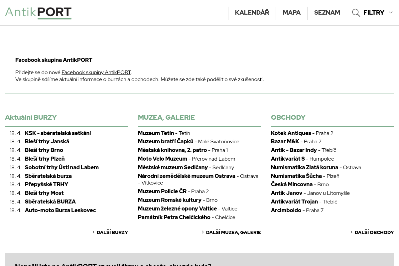The width and height of the screenshot is (399, 266).
Task: Click the DALŠÍ BURZY link
Action: click(112, 232)
